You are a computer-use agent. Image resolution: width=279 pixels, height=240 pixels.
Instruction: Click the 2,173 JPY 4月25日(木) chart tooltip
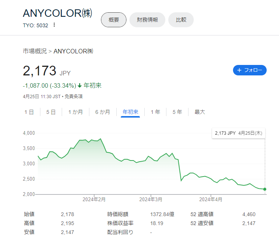click(239, 133)
